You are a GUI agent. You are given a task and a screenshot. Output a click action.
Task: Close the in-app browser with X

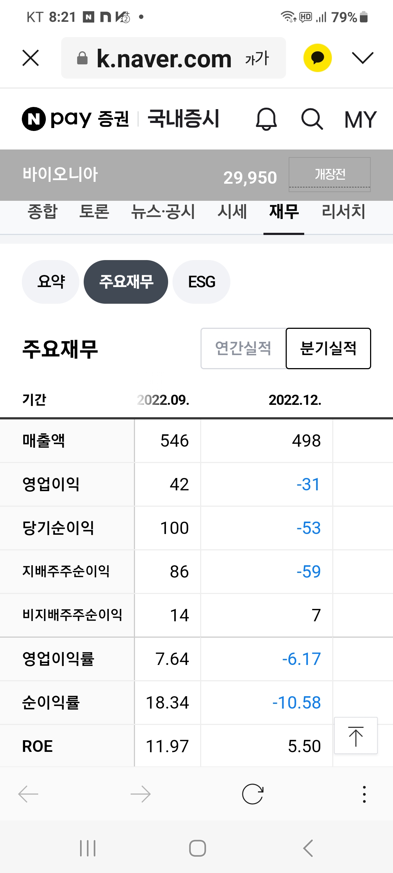pyautogui.click(x=31, y=58)
